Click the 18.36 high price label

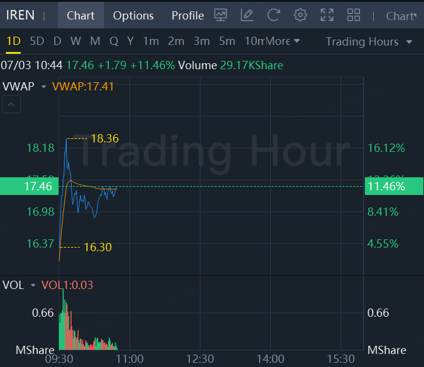click(105, 139)
